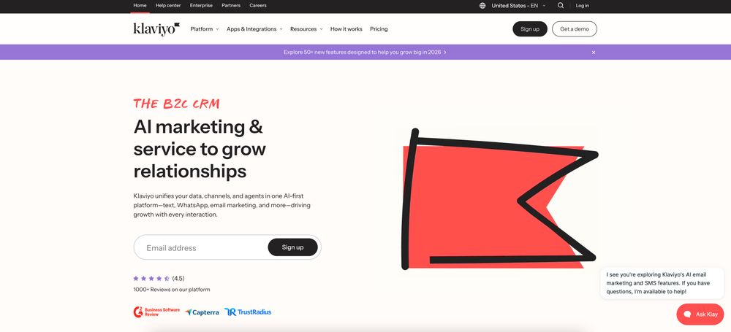
Task: Click the G2 Business Software Review logo
Action: 156,312
